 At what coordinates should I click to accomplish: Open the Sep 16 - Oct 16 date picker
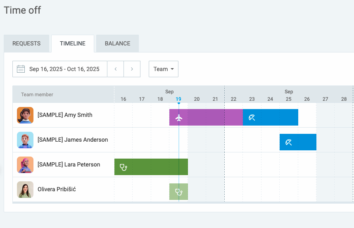[64, 69]
